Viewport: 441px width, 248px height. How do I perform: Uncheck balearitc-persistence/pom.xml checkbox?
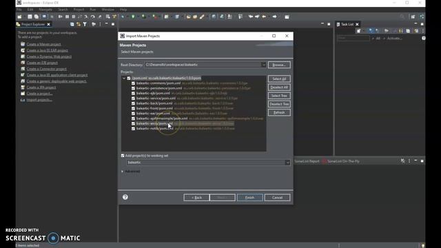pyautogui.click(x=133, y=88)
